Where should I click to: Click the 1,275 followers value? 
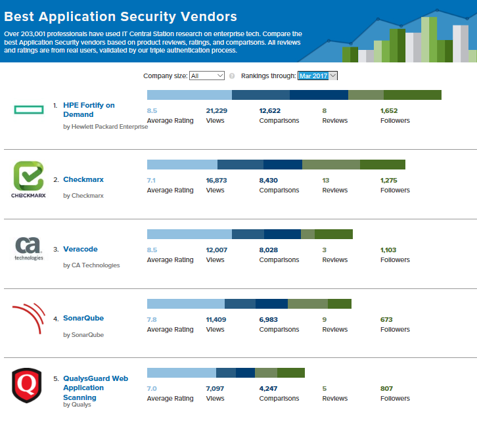389,181
